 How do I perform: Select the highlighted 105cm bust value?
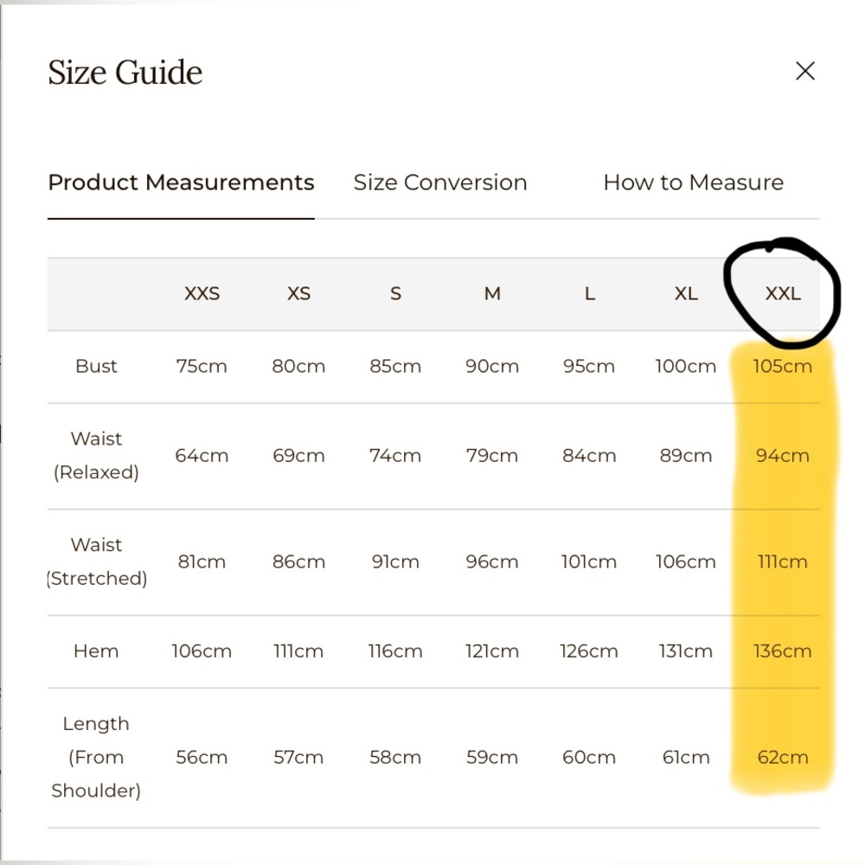(782, 366)
